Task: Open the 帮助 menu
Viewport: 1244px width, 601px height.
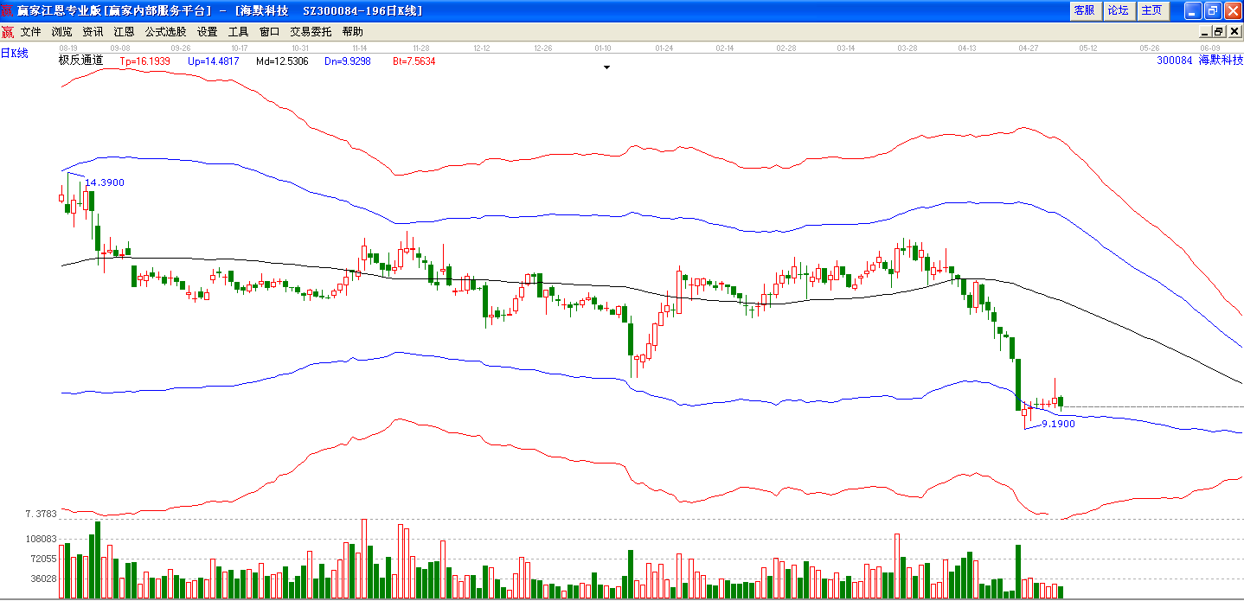Action: [x=353, y=32]
